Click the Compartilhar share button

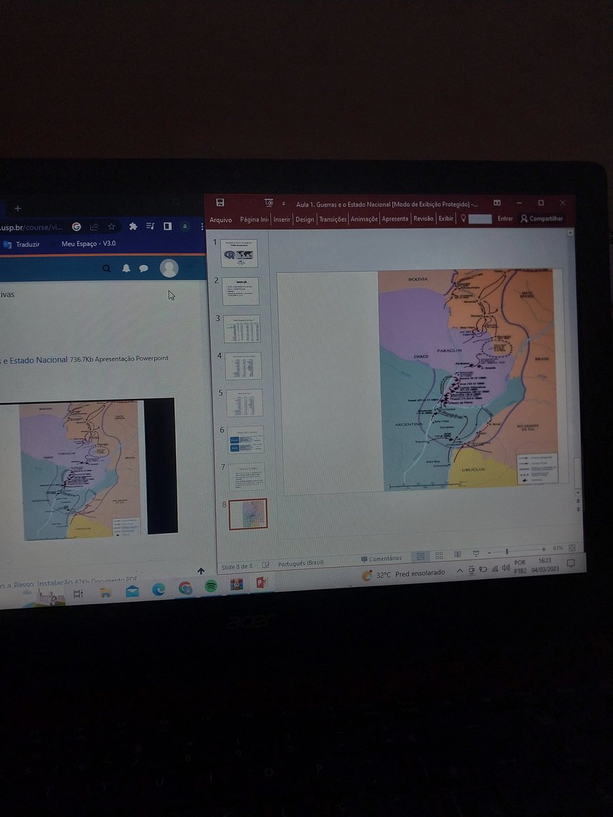pos(542,219)
